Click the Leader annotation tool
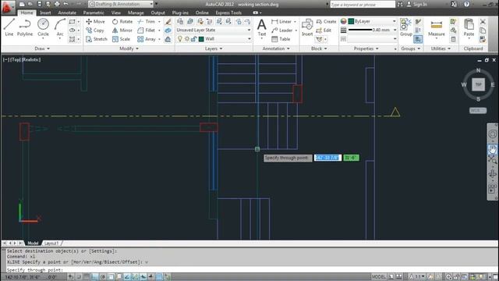The width and height of the screenshot is (499, 281). point(282,30)
